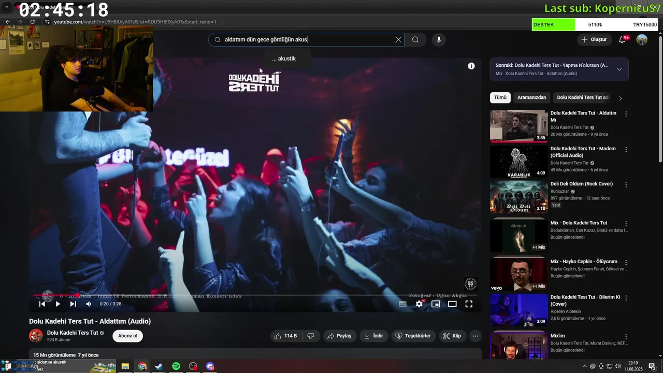Image resolution: width=663 pixels, height=373 pixels.
Task: Open options for Aldattın Mı video
Action: (x=626, y=114)
